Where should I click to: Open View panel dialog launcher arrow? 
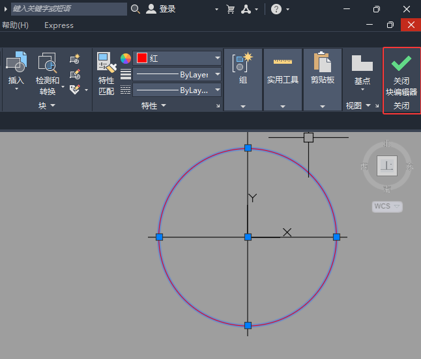(x=377, y=106)
